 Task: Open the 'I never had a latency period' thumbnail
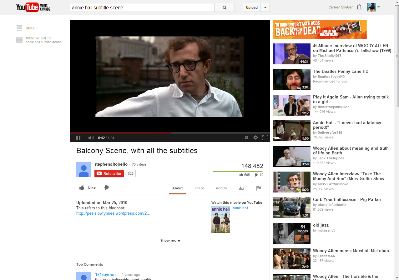click(x=292, y=131)
